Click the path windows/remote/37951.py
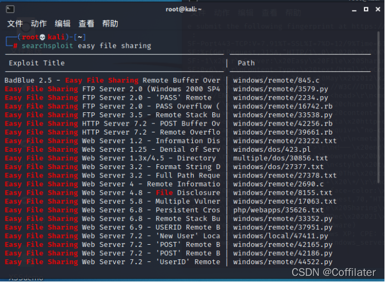 coord(283,227)
